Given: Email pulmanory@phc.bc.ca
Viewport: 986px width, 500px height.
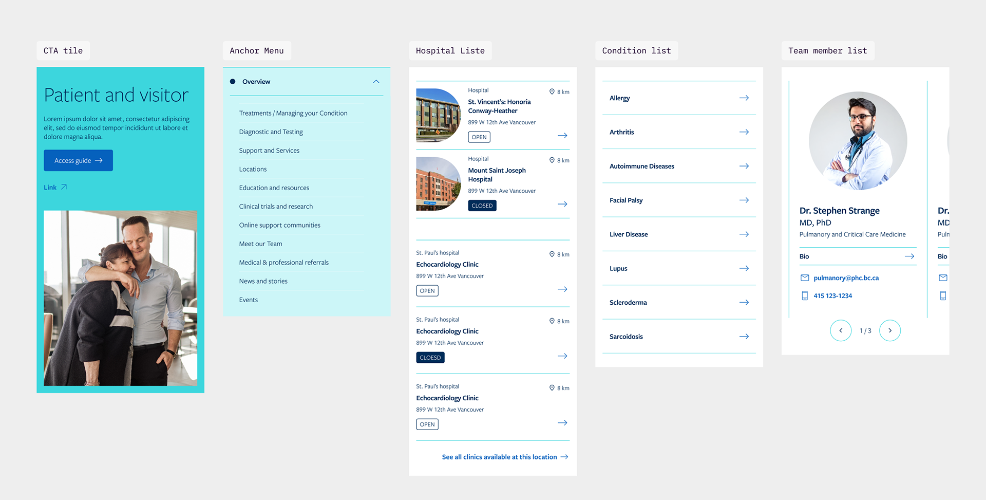Looking at the screenshot, I should tap(846, 278).
